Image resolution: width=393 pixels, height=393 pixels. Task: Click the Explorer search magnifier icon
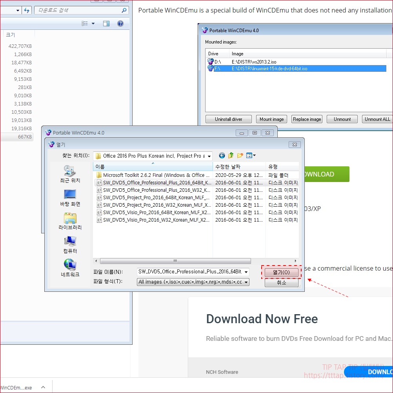124,10
